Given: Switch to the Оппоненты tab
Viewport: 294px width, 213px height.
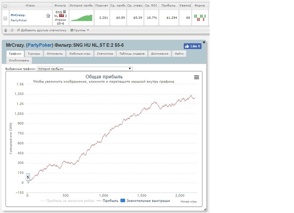Looking at the screenshot, I should coord(55,54).
